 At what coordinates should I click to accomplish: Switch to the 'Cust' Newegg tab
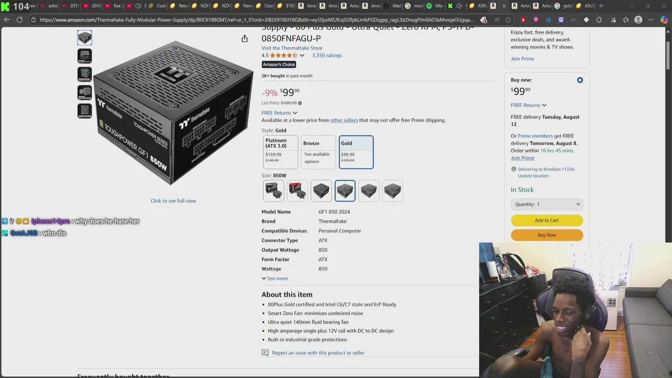pyautogui.click(x=157, y=6)
